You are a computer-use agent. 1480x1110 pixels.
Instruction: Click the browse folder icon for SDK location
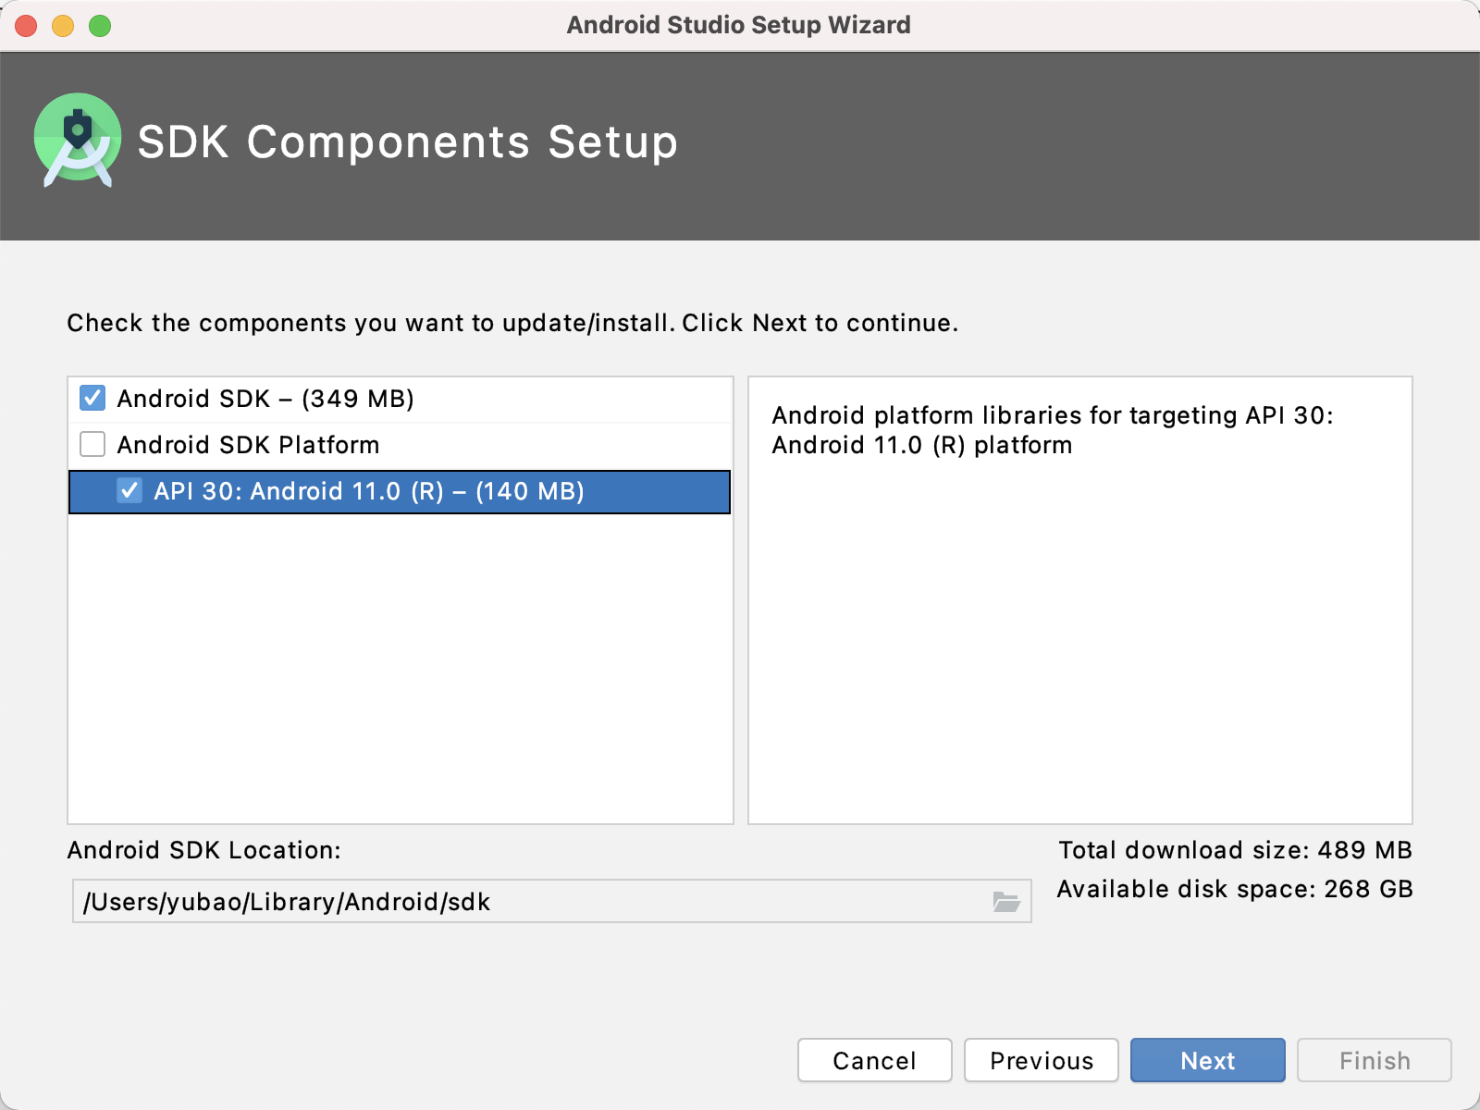tap(1005, 901)
